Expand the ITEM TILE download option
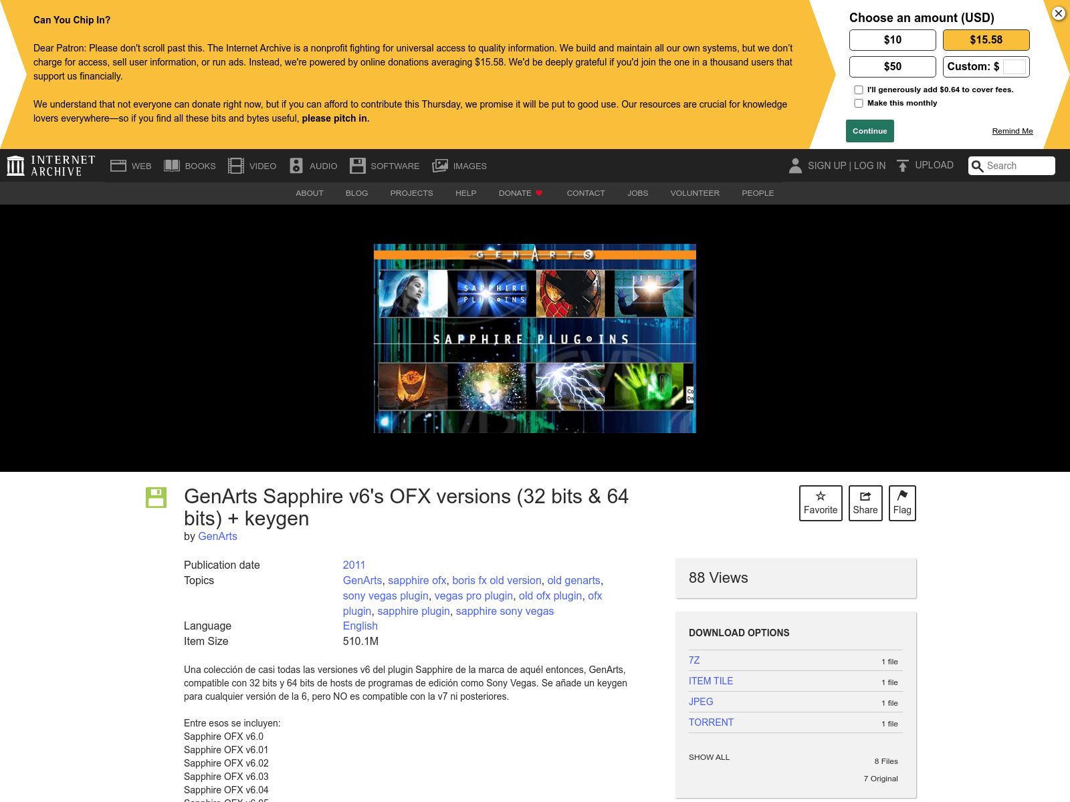The width and height of the screenshot is (1070, 802). [711, 681]
